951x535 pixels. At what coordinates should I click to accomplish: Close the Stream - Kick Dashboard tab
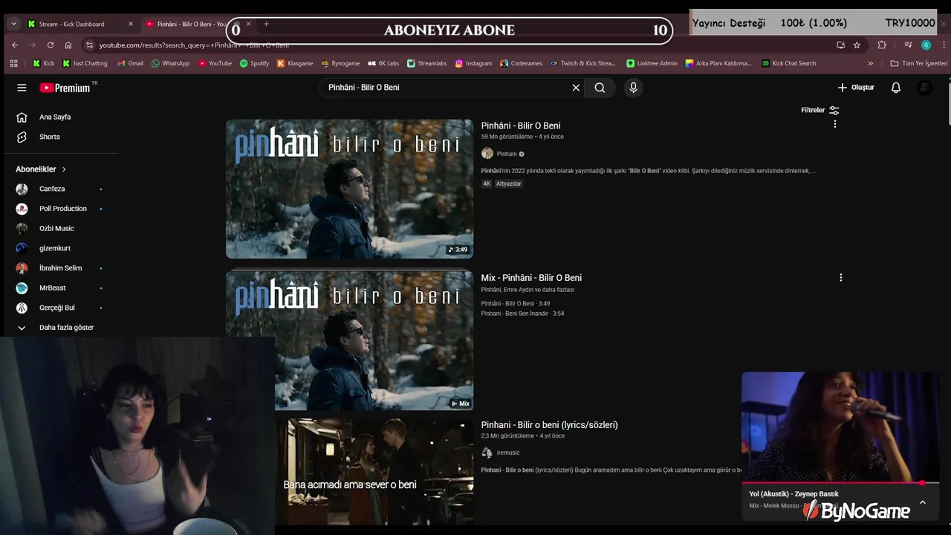click(x=131, y=24)
